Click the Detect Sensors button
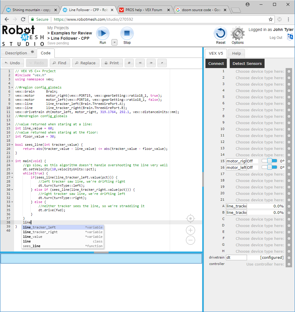Viewport: 295px width, 312px height. (247, 64)
